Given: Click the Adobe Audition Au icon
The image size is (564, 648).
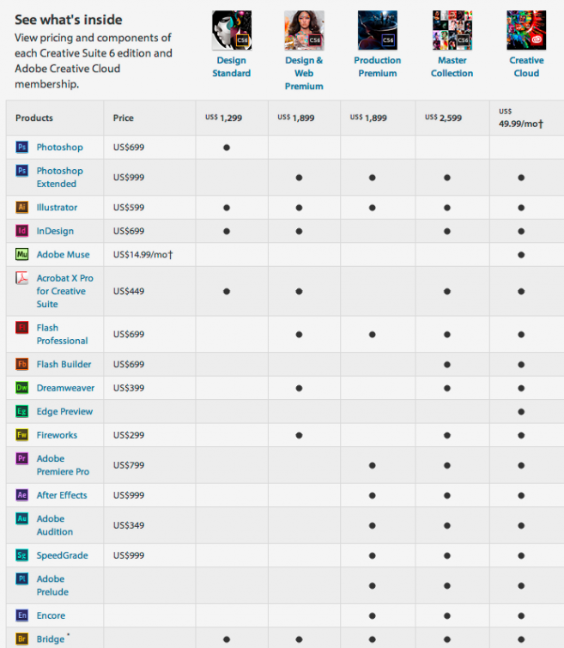Looking at the screenshot, I should coord(22,518).
